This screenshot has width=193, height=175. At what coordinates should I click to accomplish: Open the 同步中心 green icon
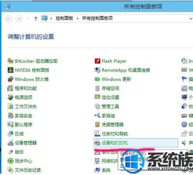(11, 161)
